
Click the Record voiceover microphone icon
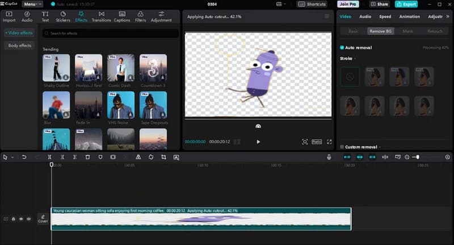(x=329, y=157)
